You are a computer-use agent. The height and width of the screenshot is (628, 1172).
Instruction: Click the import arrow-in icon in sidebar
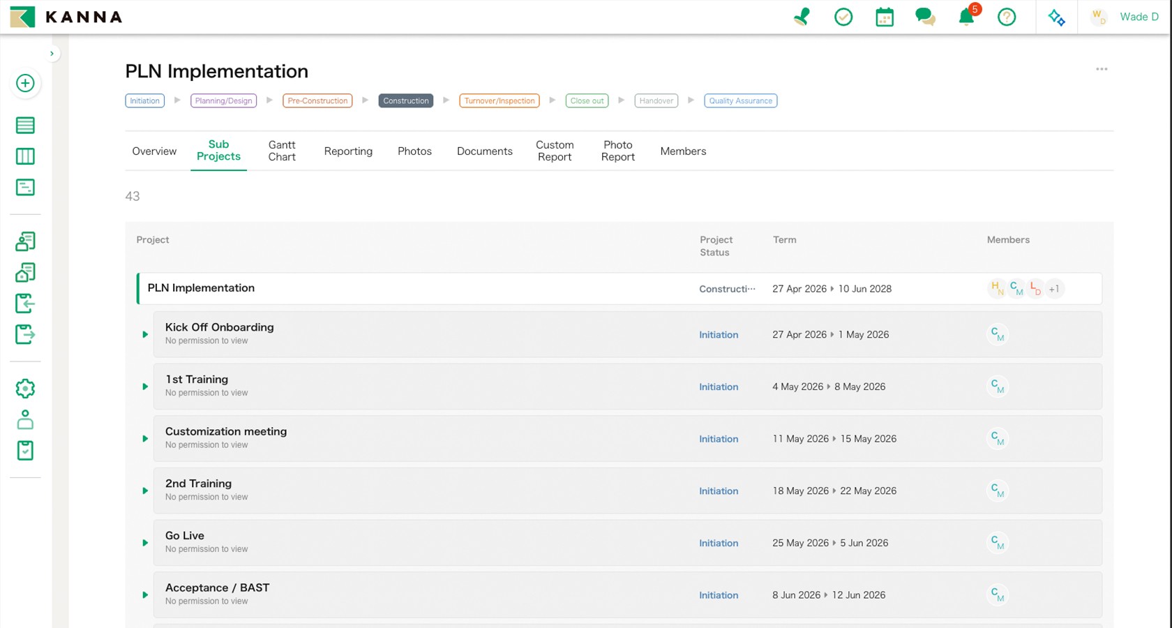(x=25, y=304)
